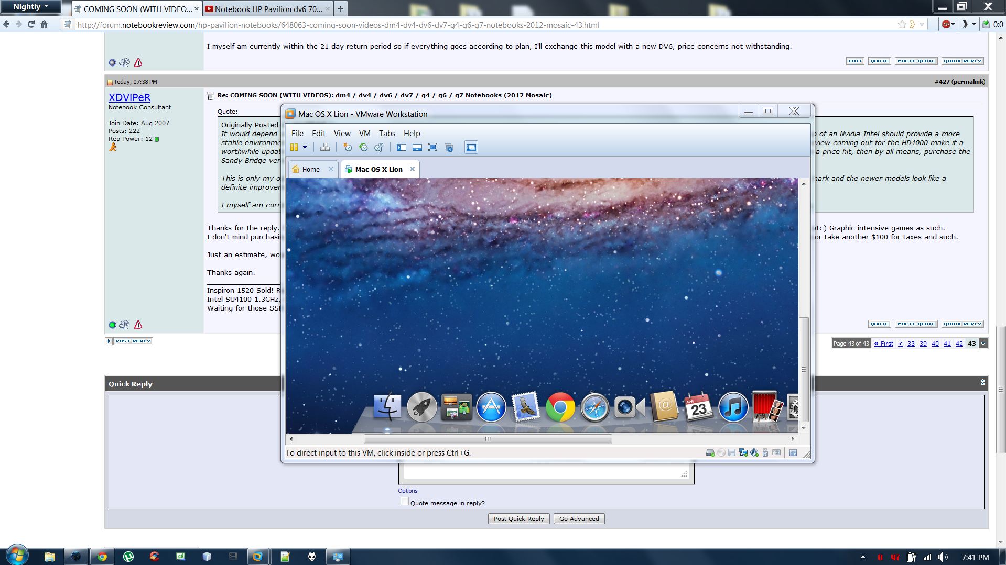Open the Options link below reply box
This screenshot has height=565, width=1006.
point(407,491)
